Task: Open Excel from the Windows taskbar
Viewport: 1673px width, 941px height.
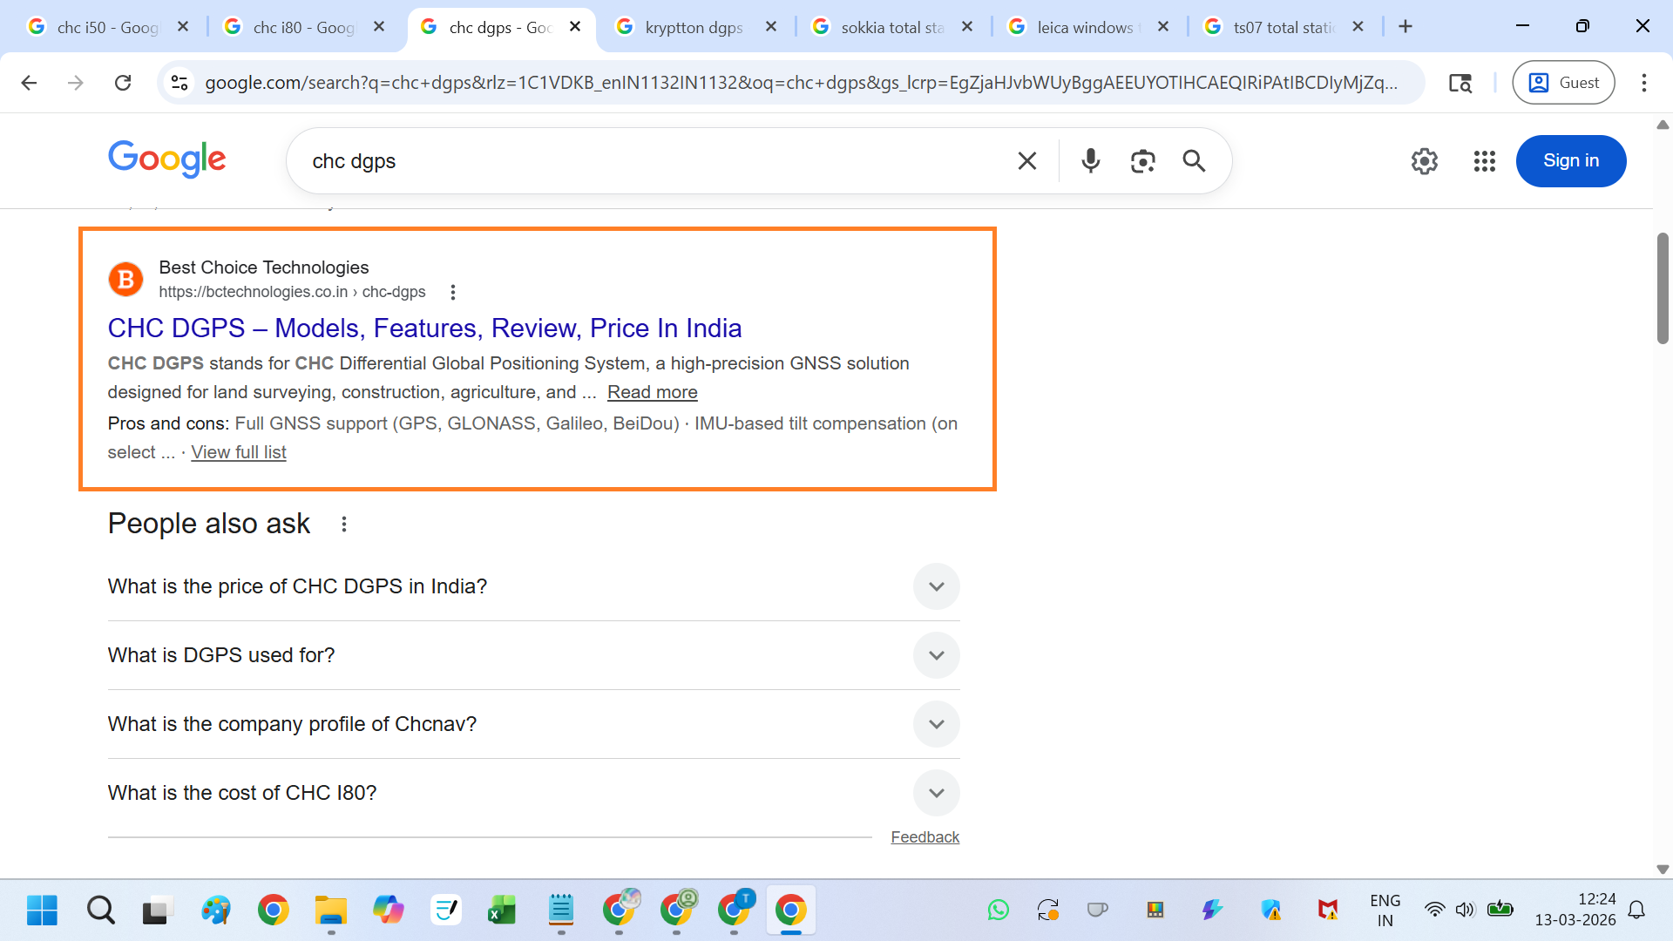Action: pyautogui.click(x=502, y=911)
